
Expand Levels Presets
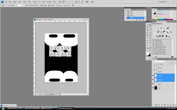[154, 40]
